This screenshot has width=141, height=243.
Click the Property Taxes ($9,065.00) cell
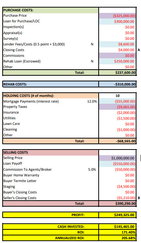[x=117, y=107]
